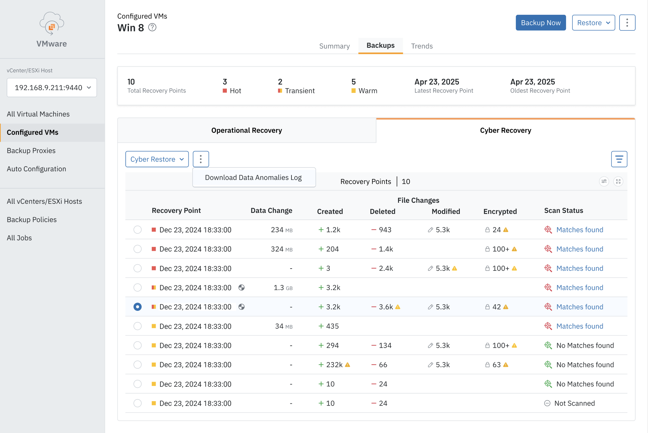The height and width of the screenshot is (433, 648).
Task: Expand the table to full screen view
Action: [618, 181]
